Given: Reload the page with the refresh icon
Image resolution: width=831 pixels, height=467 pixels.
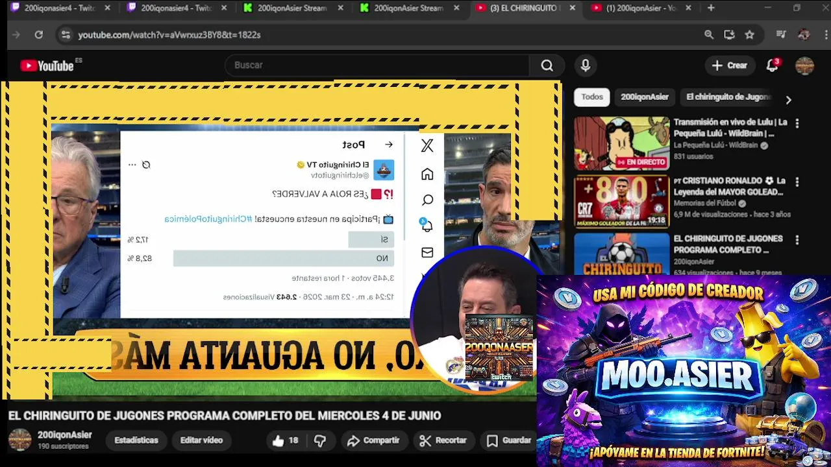Looking at the screenshot, I should (39, 35).
